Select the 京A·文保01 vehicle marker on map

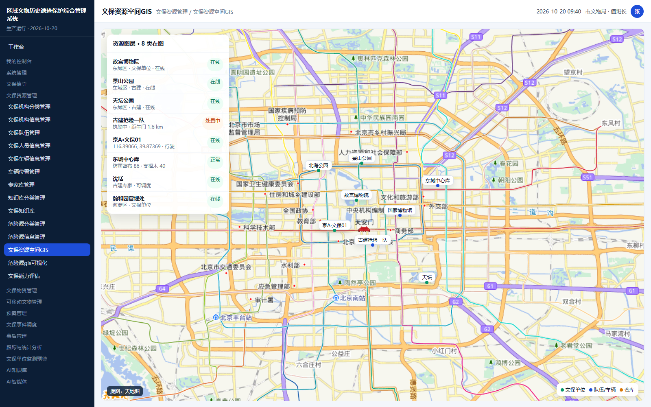point(334,230)
